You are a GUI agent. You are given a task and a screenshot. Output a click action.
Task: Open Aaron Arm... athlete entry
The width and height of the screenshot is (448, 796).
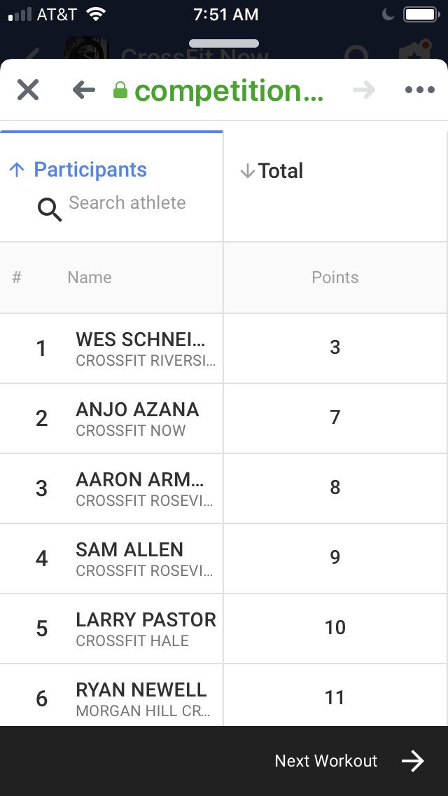point(140,488)
